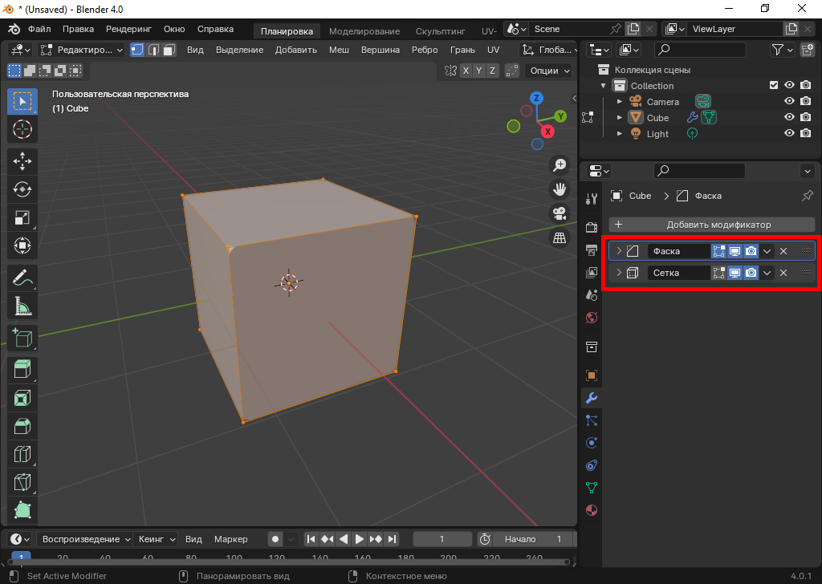Image resolution: width=822 pixels, height=584 pixels.
Task: Open the Файл menu
Action: click(x=39, y=29)
